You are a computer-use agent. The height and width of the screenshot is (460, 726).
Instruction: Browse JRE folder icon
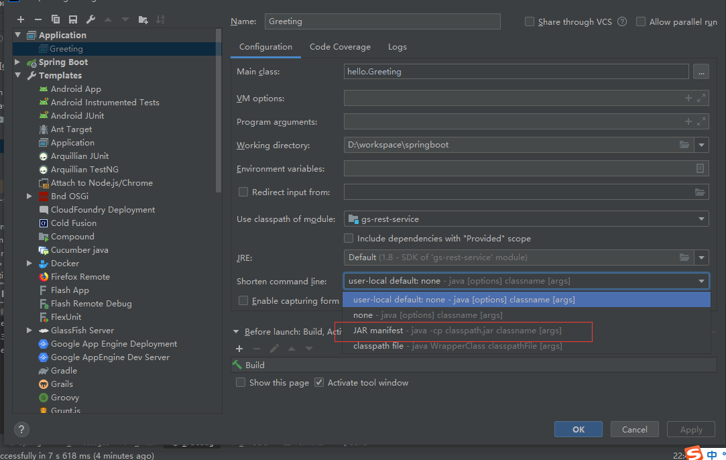tap(684, 257)
